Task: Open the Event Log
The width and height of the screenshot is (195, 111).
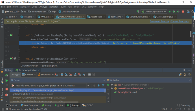Action: tap(183, 105)
